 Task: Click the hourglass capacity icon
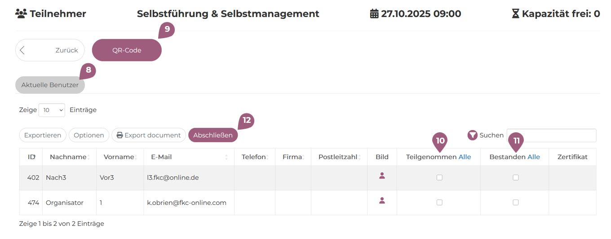click(515, 14)
